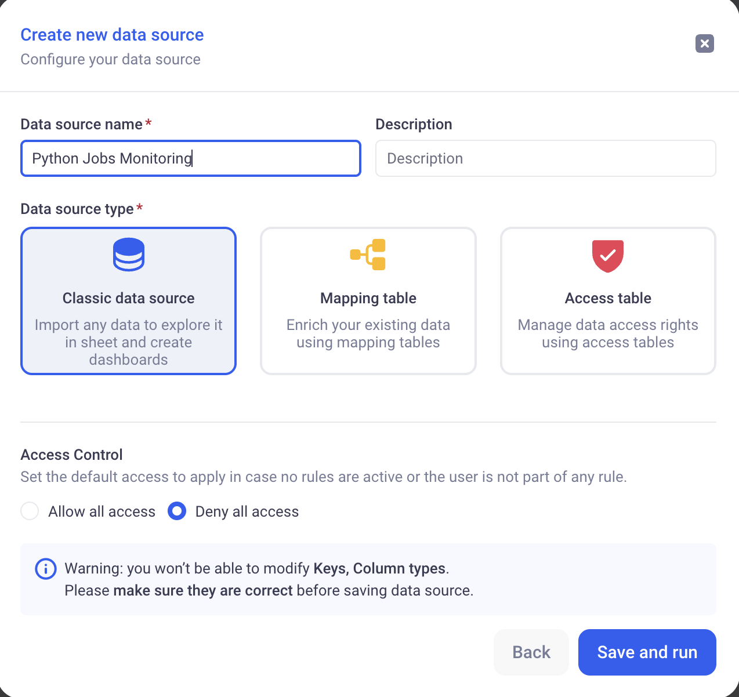Select the "Access table" card title
This screenshot has width=739, height=697.
pyautogui.click(x=607, y=298)
